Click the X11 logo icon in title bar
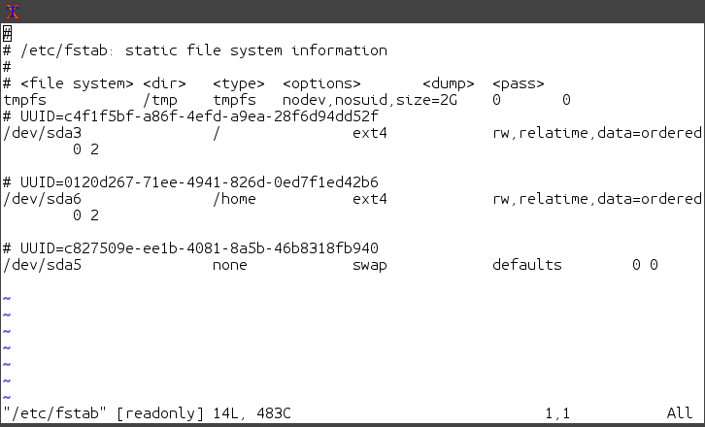The width and height of the screenshot is (705, 427). (13, 12)
